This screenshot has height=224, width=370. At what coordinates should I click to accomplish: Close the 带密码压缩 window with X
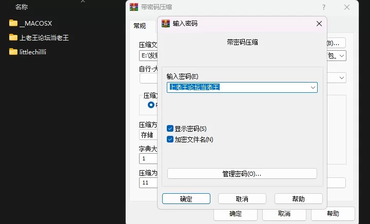click(347, 7)
